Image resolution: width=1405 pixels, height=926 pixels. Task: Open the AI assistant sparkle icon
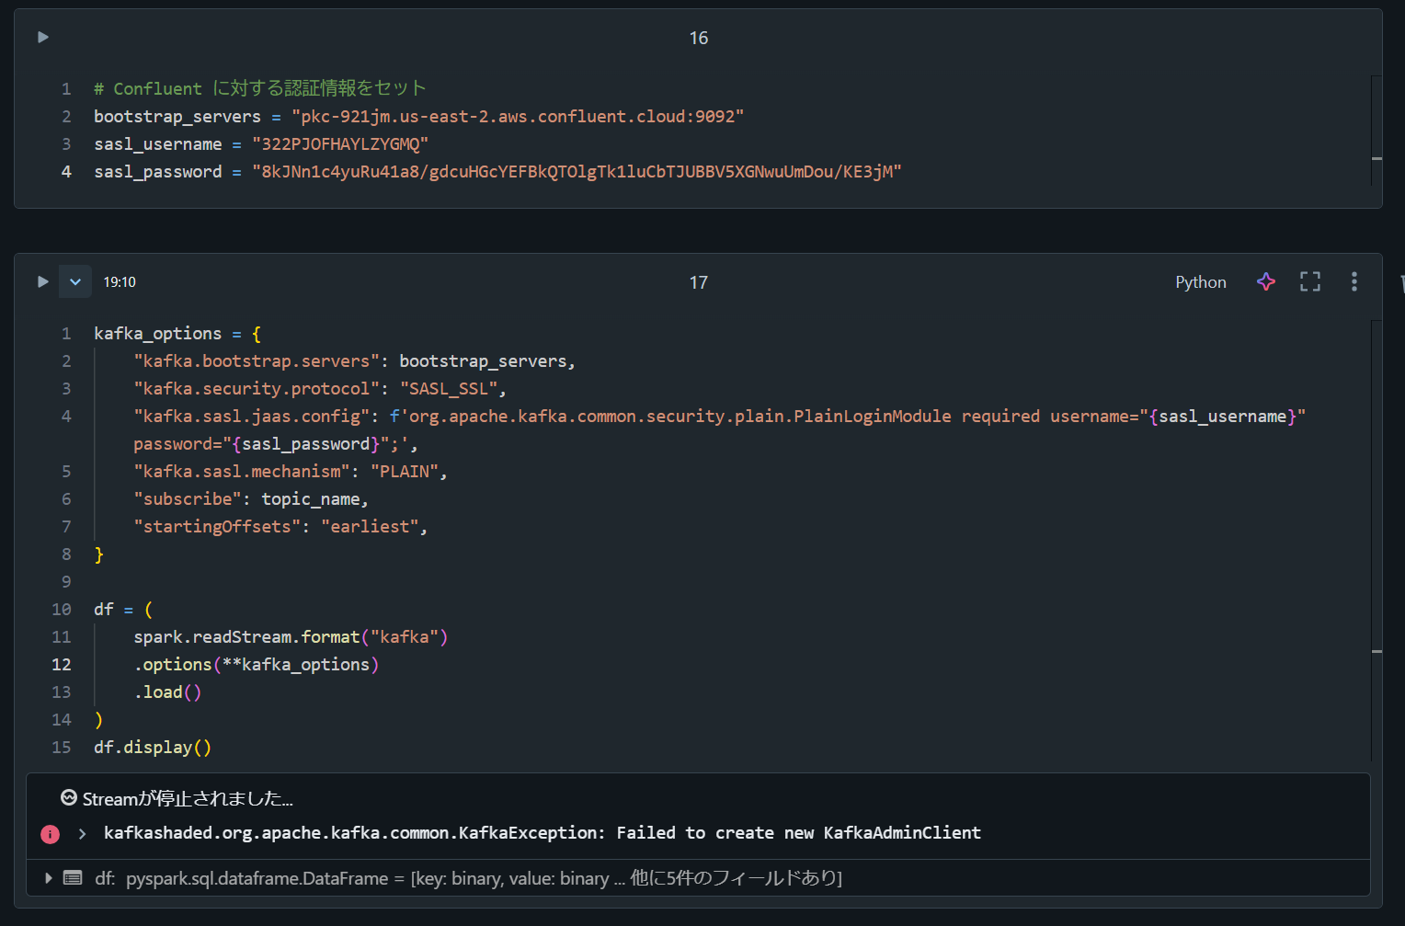coord(1266,282)
